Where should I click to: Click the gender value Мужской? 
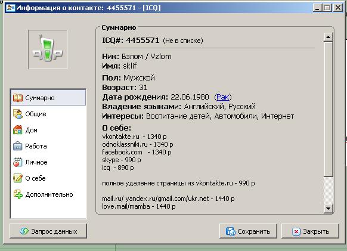139,78
